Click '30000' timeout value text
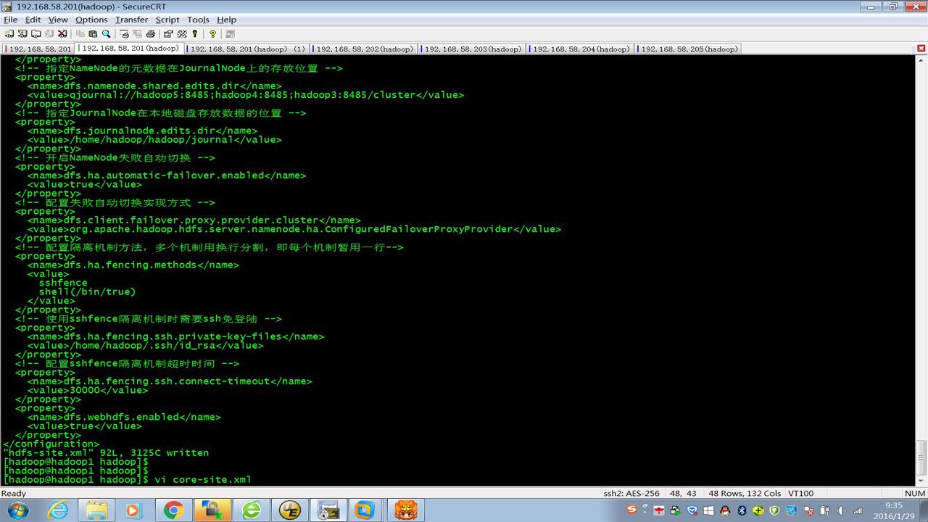Viewport: 928px width, 522px height. pyautogui.click(x=84, y=391)
